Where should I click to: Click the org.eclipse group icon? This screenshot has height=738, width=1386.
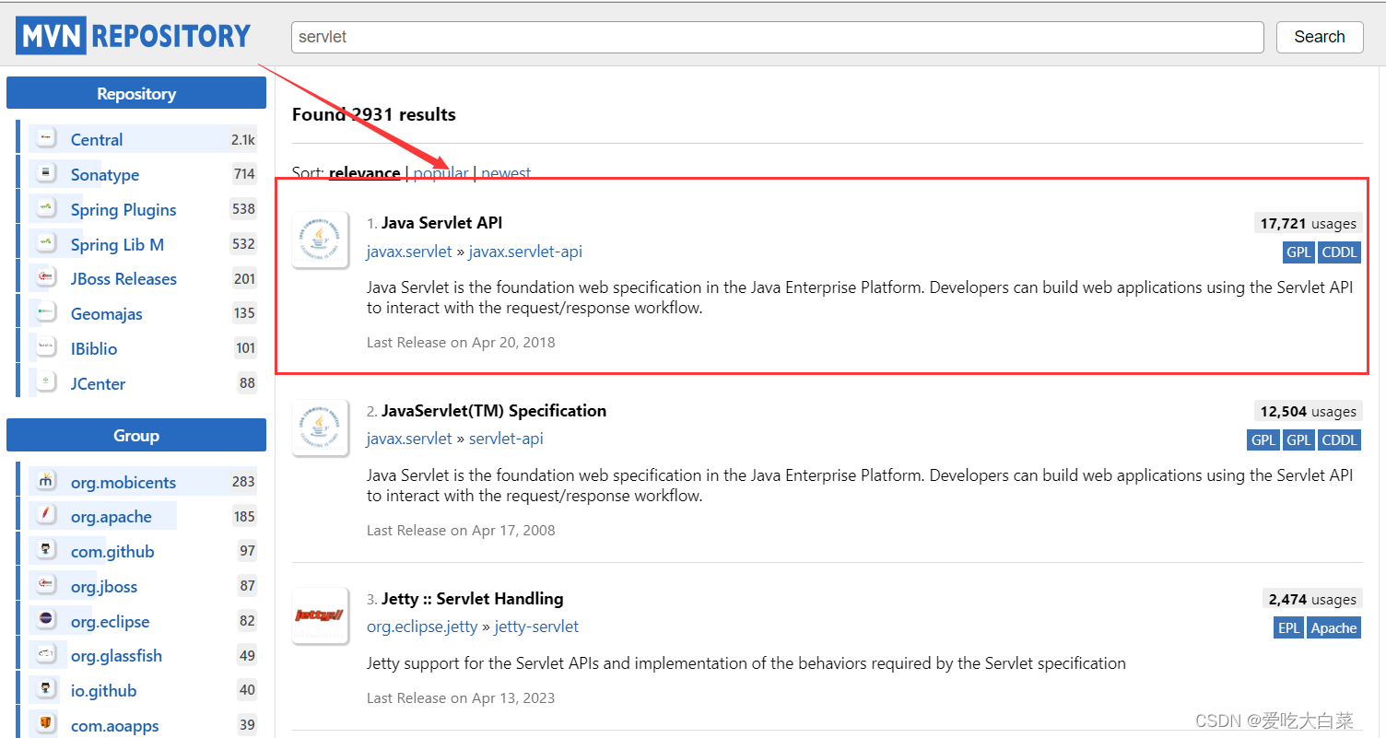(x=45, y=620)
